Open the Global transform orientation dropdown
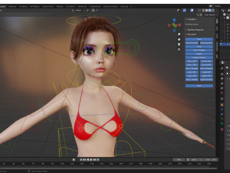Viewport: 230px width, 173px height. click(x=78, y=11)
